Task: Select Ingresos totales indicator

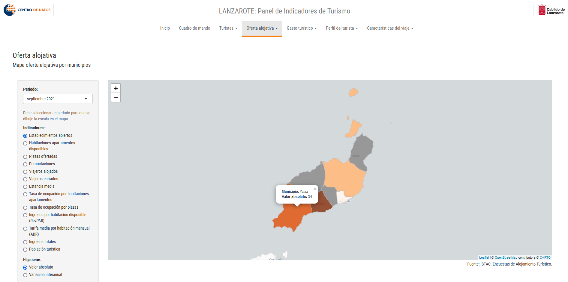Action: coord(25,242)
